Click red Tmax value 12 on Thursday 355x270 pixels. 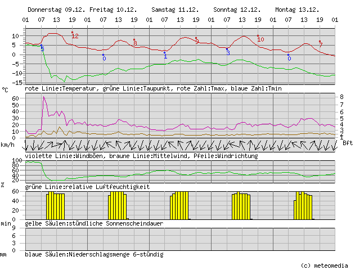[75, 36]
